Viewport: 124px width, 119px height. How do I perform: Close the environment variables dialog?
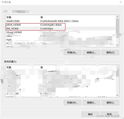[x=121, y=2]
